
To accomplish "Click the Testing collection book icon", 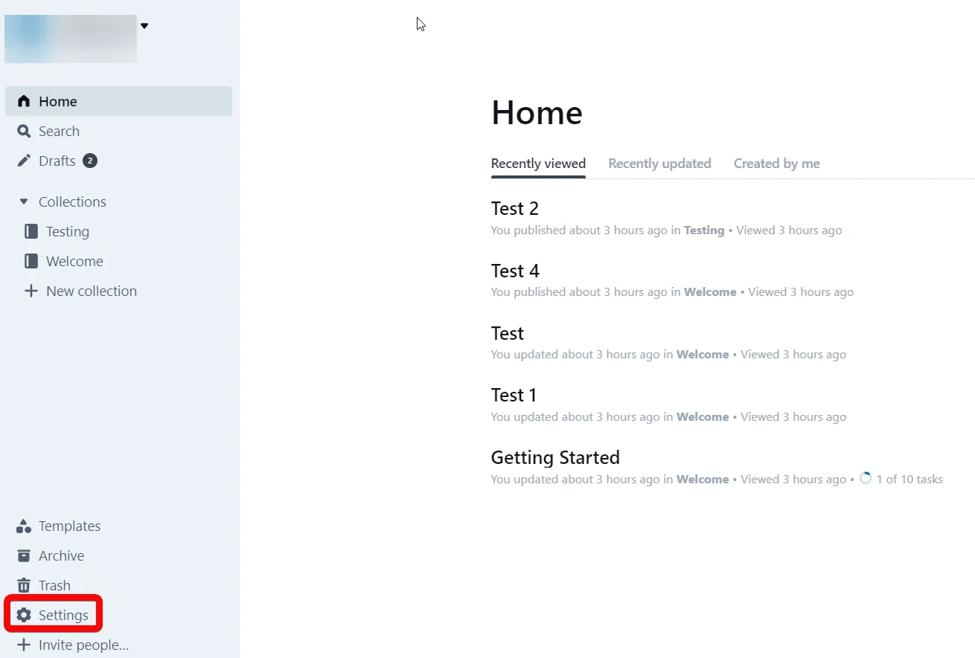I will (x=31, y=231).
